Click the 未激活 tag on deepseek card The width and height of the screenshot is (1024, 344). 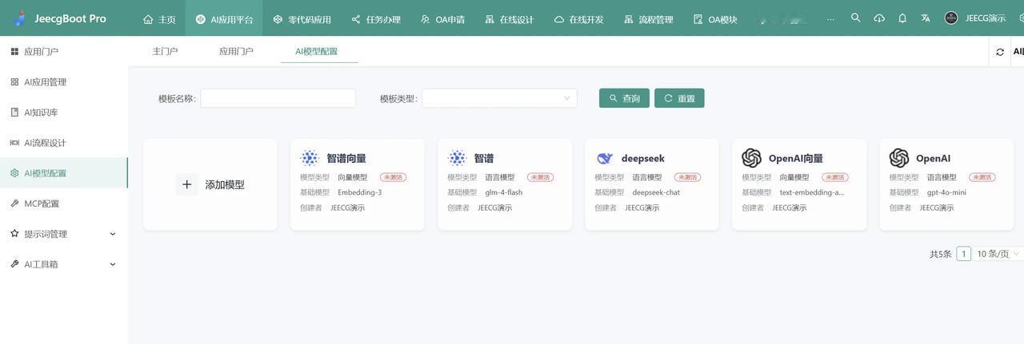click(687, 177)
